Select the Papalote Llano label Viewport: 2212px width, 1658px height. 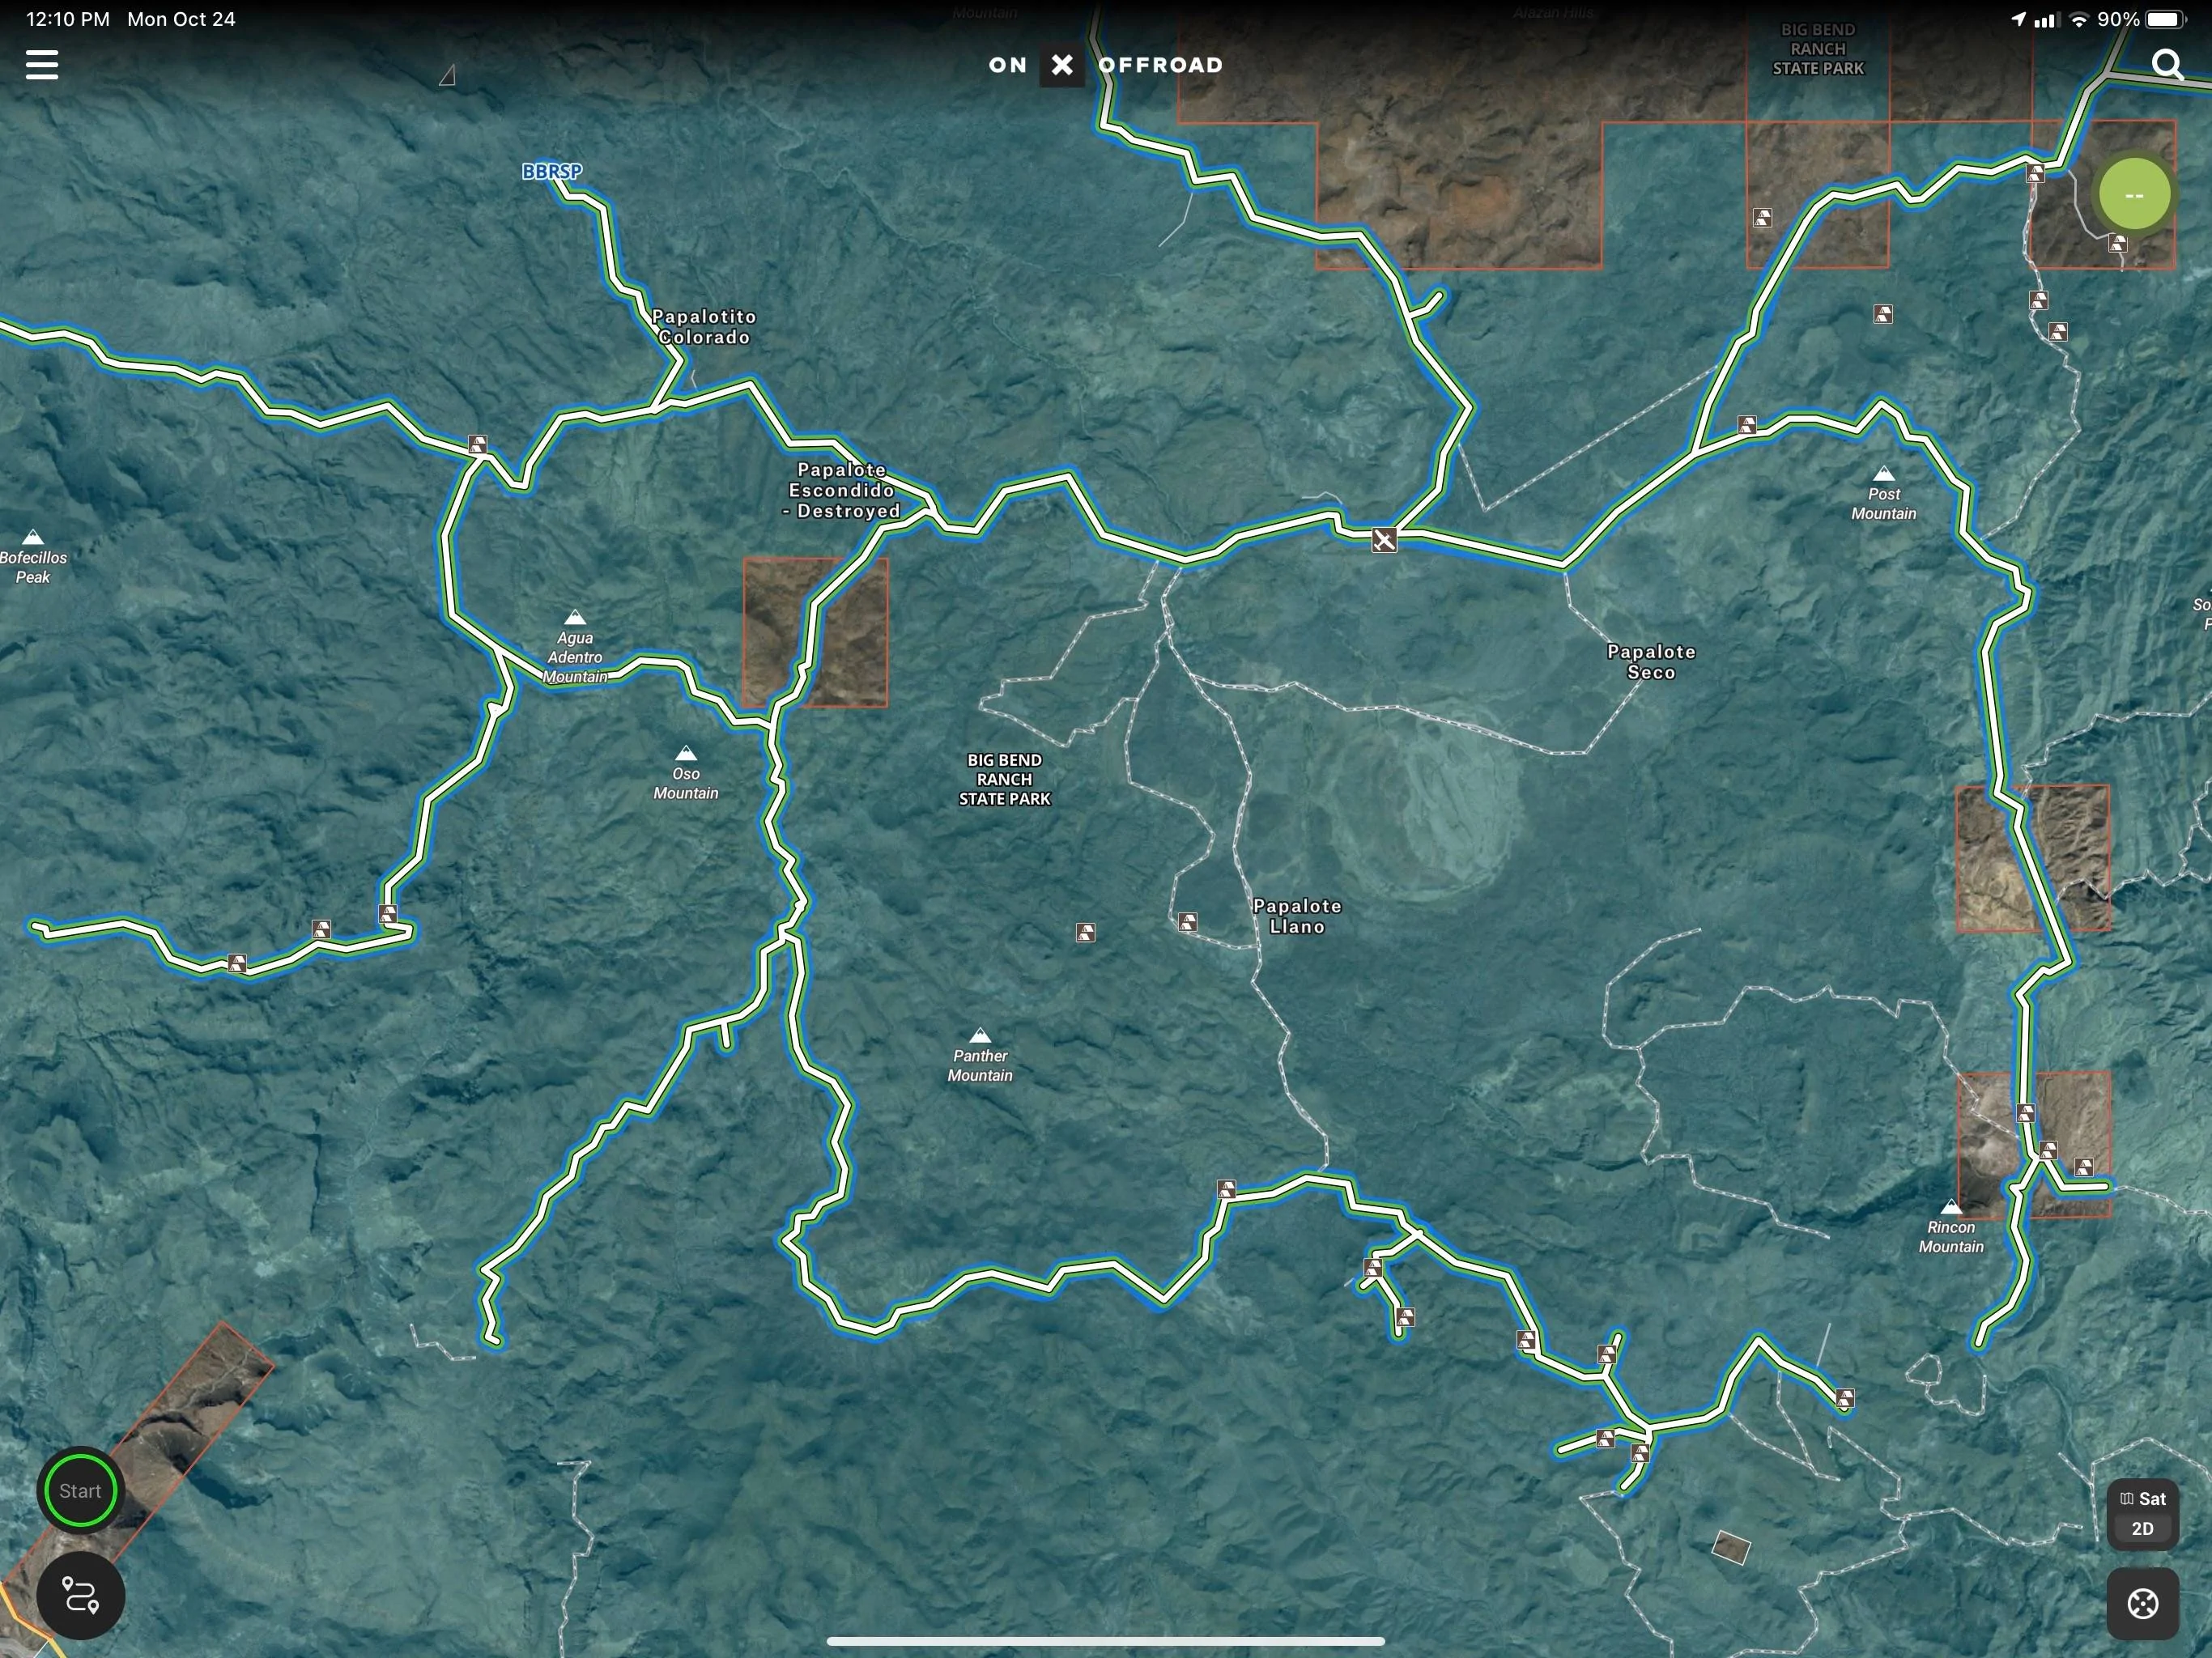pyautogui.click(x=1297, y=916)
